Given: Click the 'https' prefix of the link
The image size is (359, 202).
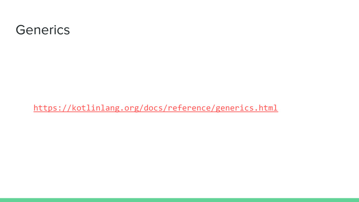Looking at the screenshot, I should tap(45, 108).
